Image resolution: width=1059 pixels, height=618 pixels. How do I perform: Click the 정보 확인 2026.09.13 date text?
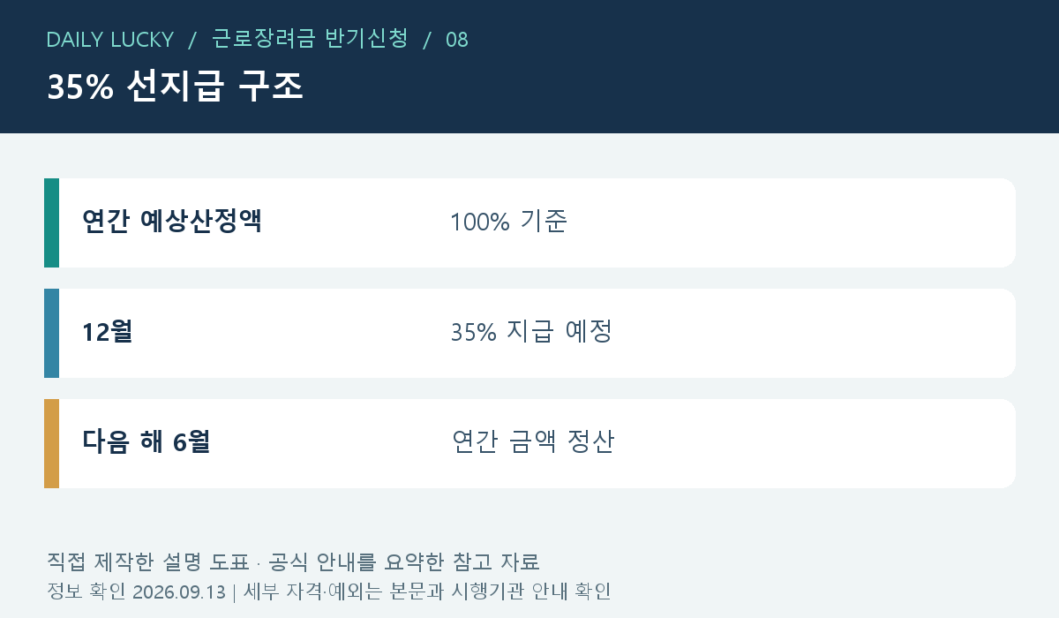(x=136, y=592)
